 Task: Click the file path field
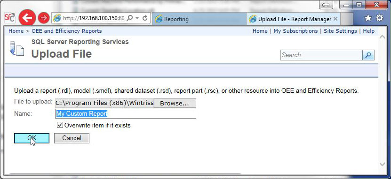(104, 103)
